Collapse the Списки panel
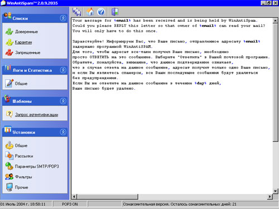Image resolution: width=279 pixels, height=209 pixels. (63, 18)
